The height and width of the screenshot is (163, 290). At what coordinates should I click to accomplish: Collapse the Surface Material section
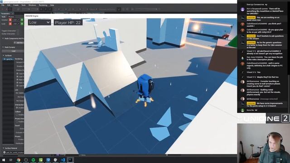(x=3, y=148)
